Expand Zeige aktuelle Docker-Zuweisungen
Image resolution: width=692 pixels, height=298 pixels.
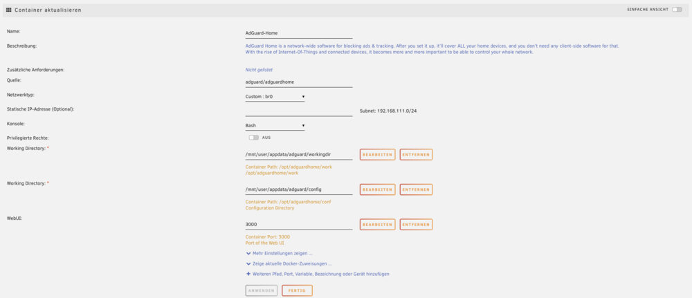292,263
